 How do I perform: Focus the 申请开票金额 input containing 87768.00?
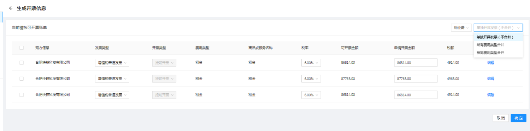coord(416,79)
